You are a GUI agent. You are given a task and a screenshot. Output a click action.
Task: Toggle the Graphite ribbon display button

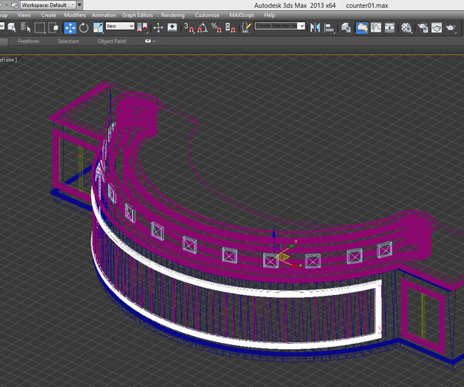[362, 27]
